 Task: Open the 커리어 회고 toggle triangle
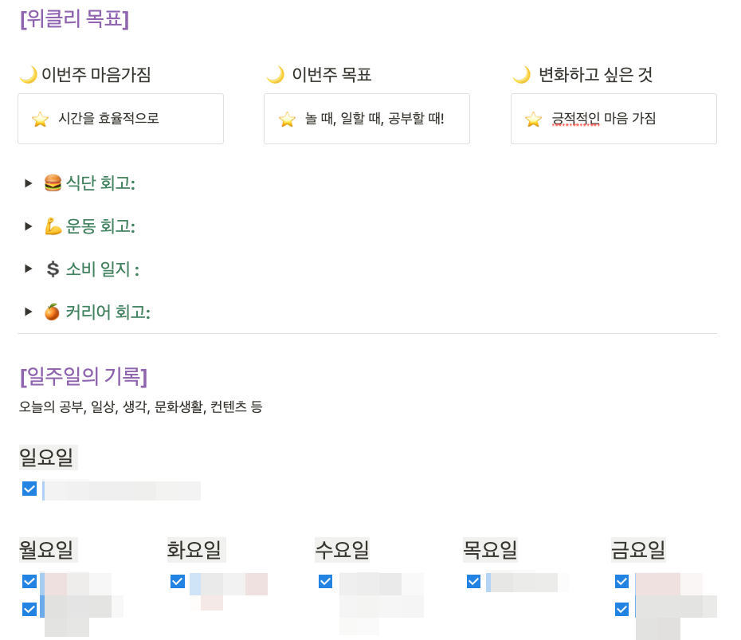pos(29,312)
